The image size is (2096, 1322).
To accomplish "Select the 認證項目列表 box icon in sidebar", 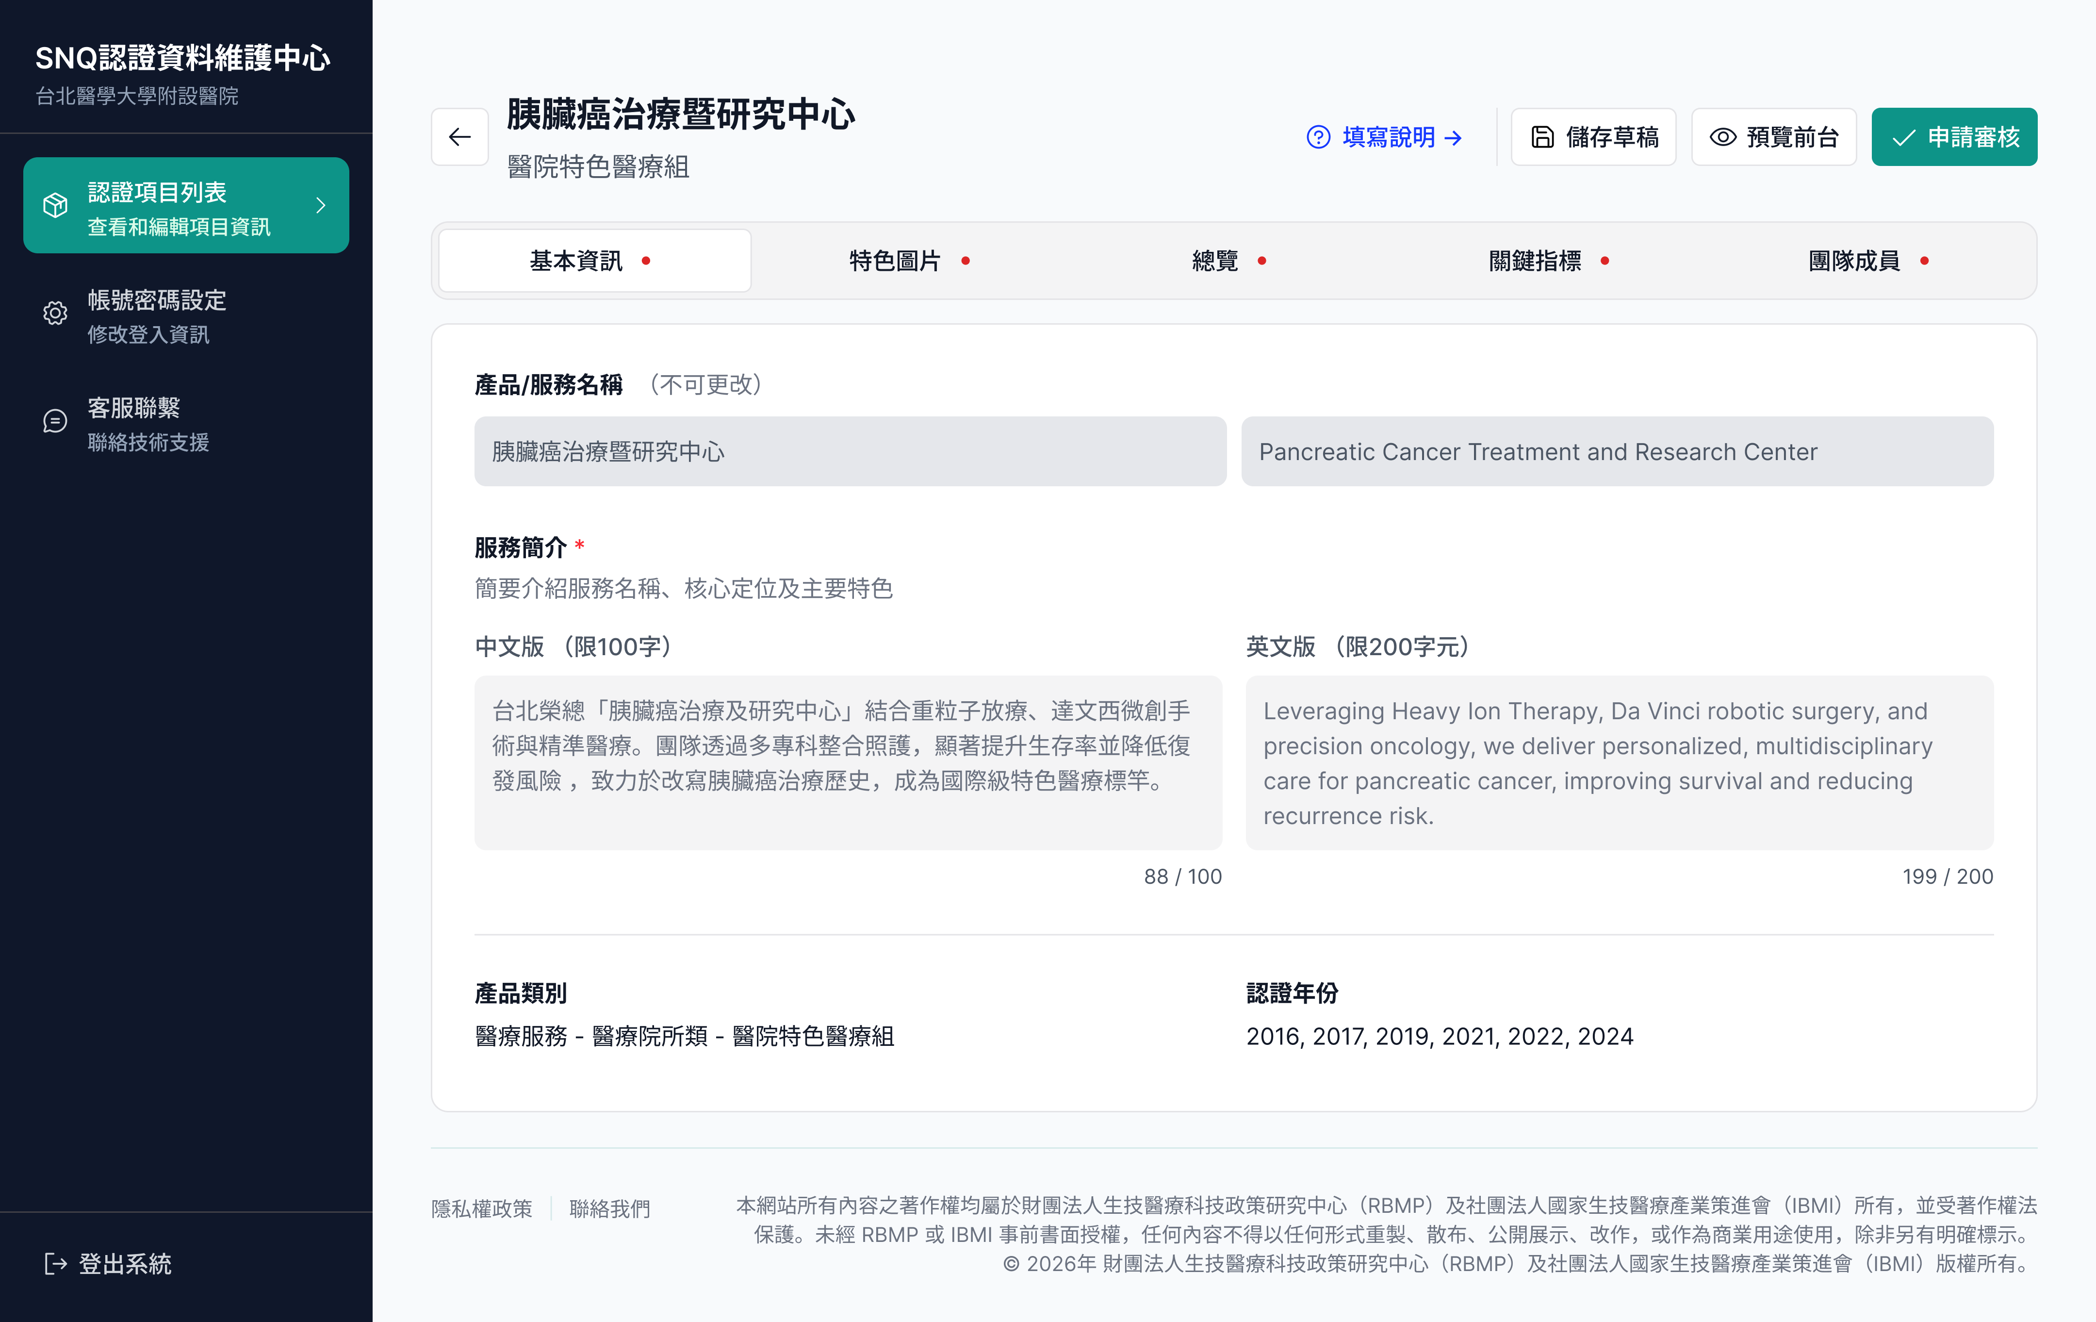I will pyautogui.click(x=55, y=205).
